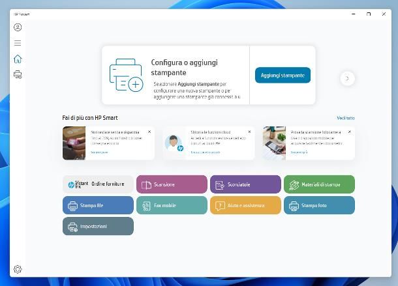This screenshot has height=286, width=398.
Task: Open the Fax mobile tile
Action: (172, 205)
